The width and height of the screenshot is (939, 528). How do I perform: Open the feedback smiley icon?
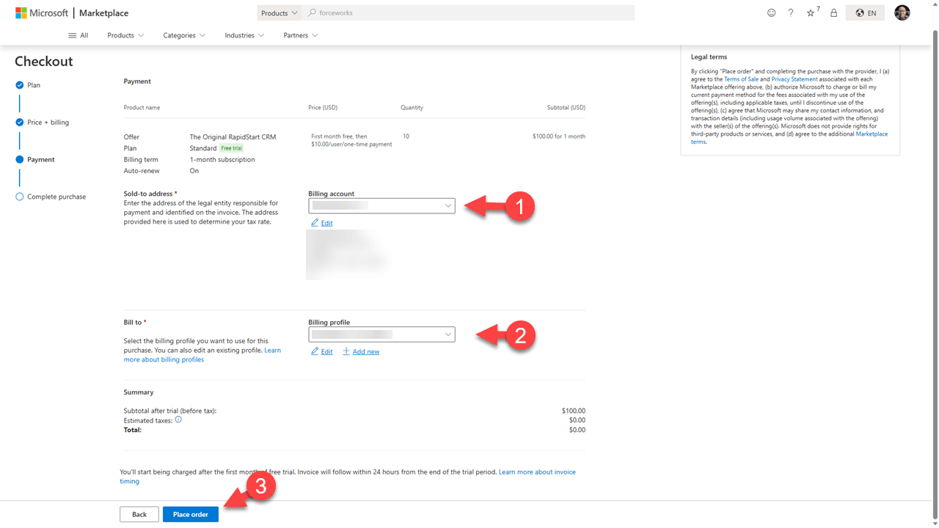771,13
